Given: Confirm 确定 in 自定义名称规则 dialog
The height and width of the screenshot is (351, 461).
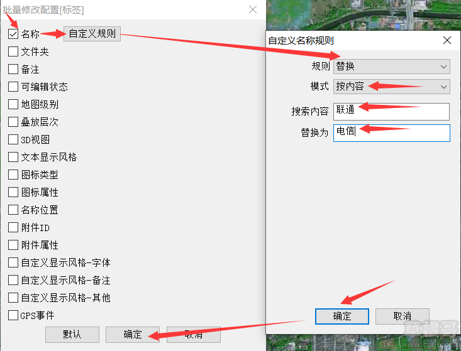Looking at the screenshot, I should click(342, 316).
